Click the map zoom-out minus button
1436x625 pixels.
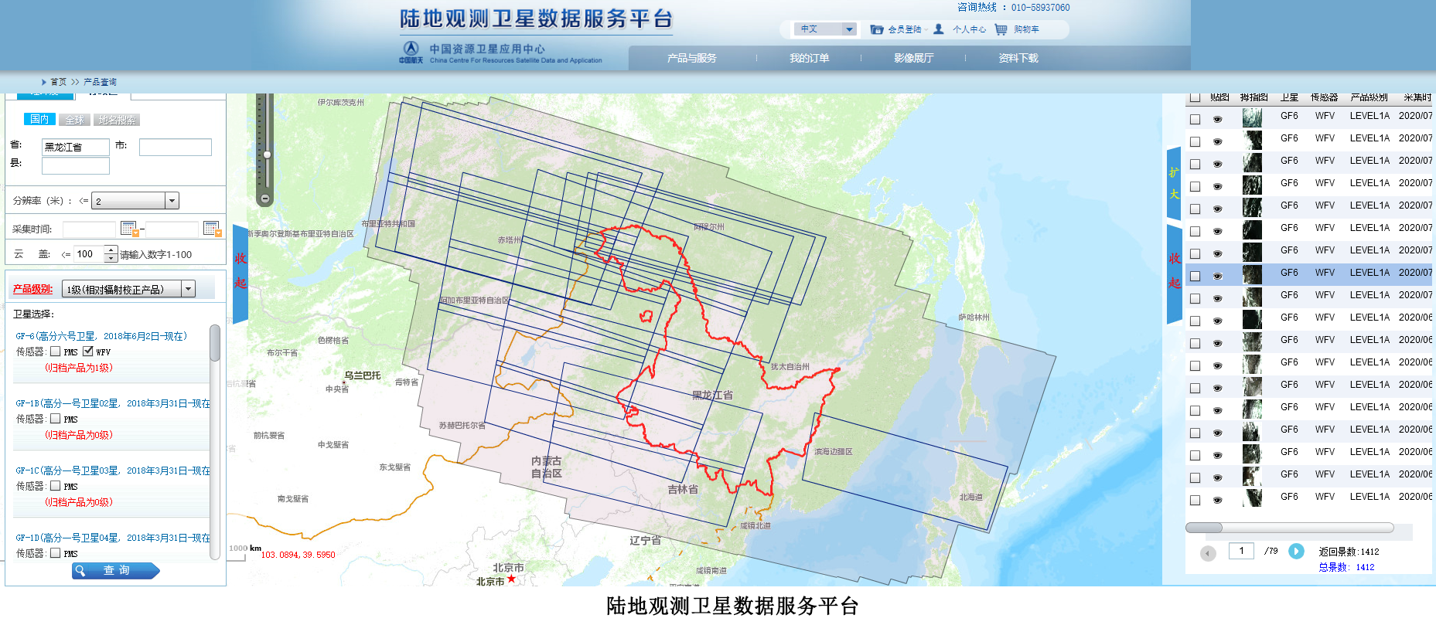(x=264, y=199)
